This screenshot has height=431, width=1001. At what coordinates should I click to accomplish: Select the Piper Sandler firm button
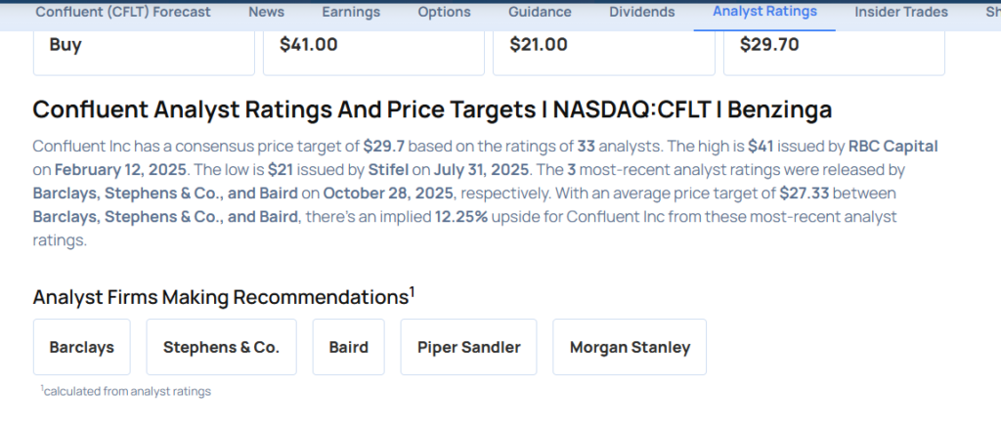click(x=468, y=347)
